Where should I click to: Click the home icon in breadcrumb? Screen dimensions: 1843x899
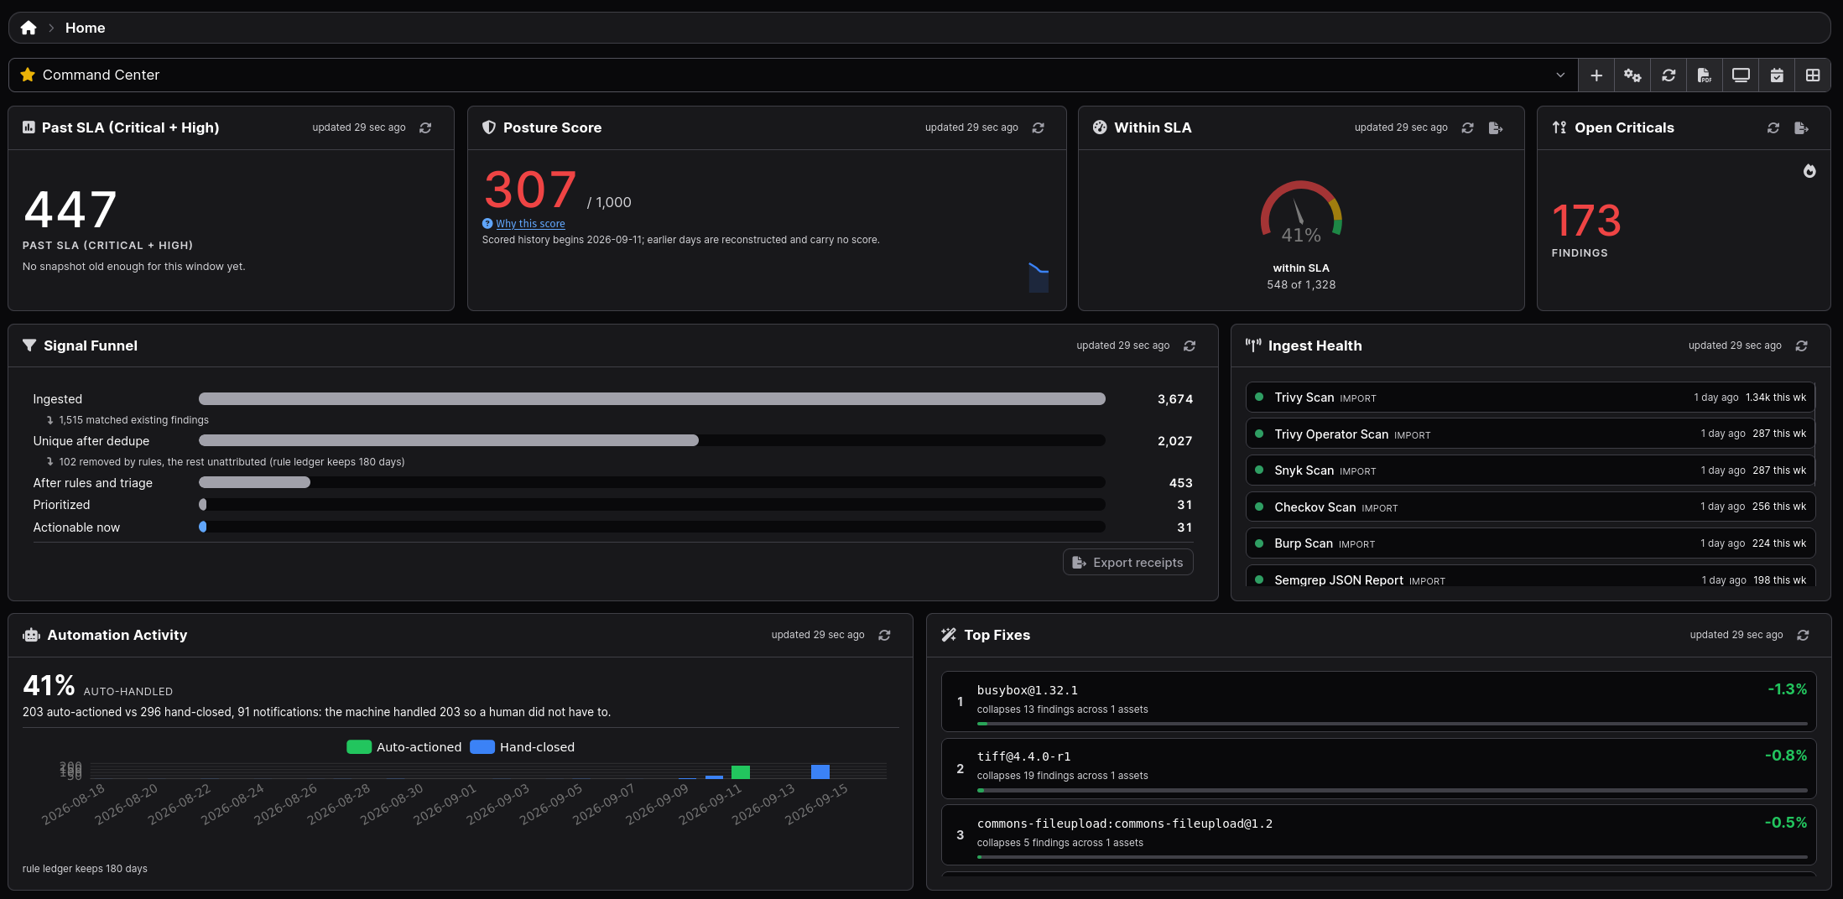point(29,28)
